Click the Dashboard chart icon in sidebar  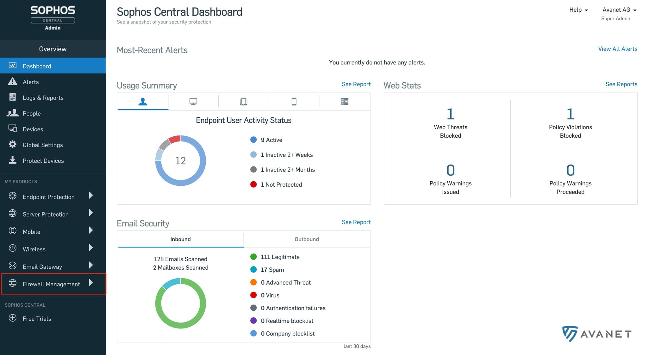point(13,66)
